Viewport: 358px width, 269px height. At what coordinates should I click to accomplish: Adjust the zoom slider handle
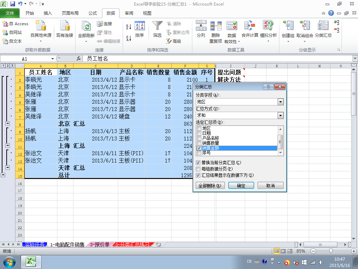(331, 251)
